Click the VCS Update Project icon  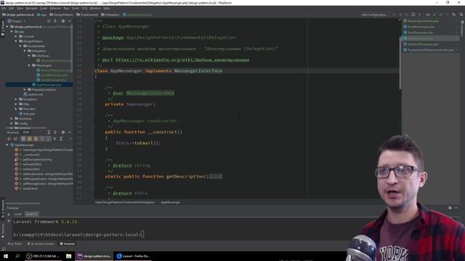pos(434,14)
